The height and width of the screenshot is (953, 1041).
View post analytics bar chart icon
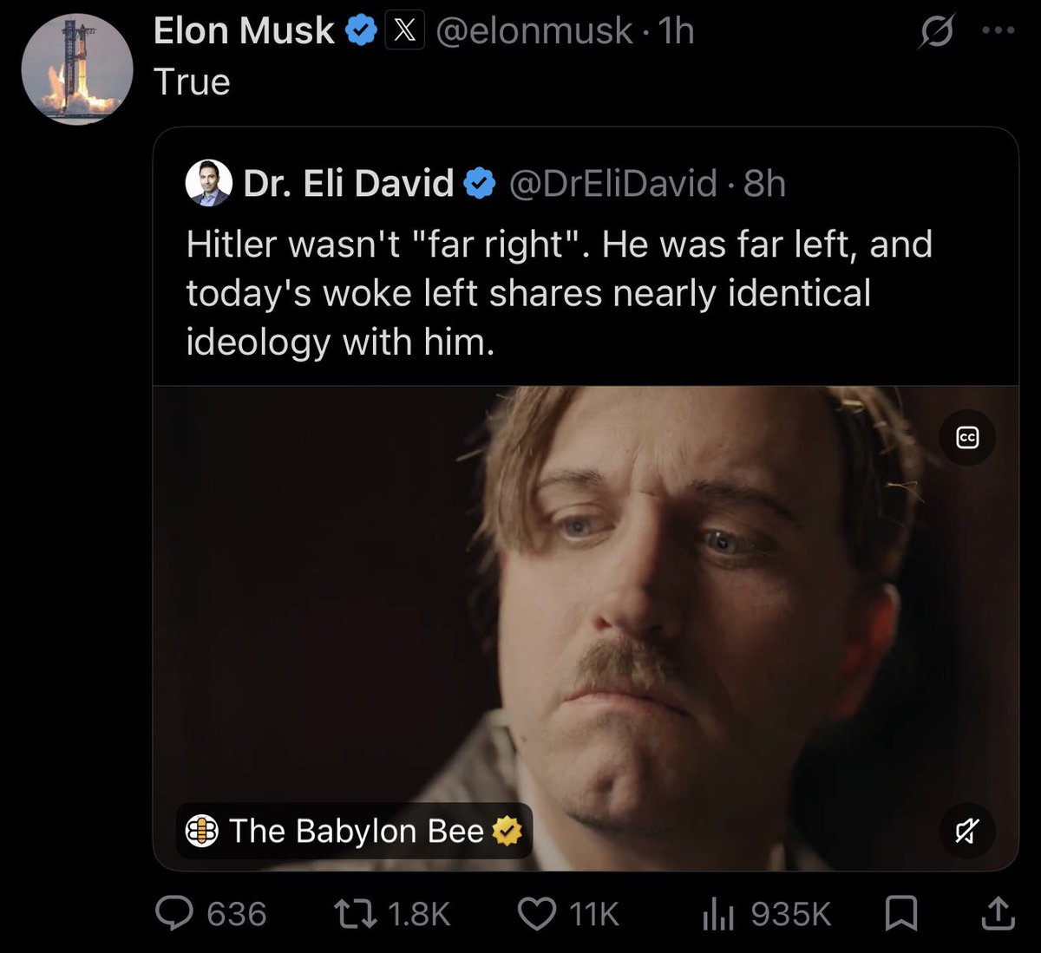[x=718, y=914]
